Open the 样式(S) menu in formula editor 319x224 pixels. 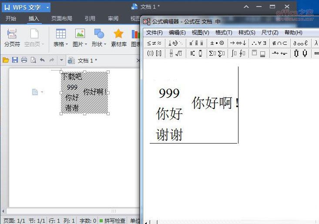pos(247,33)
